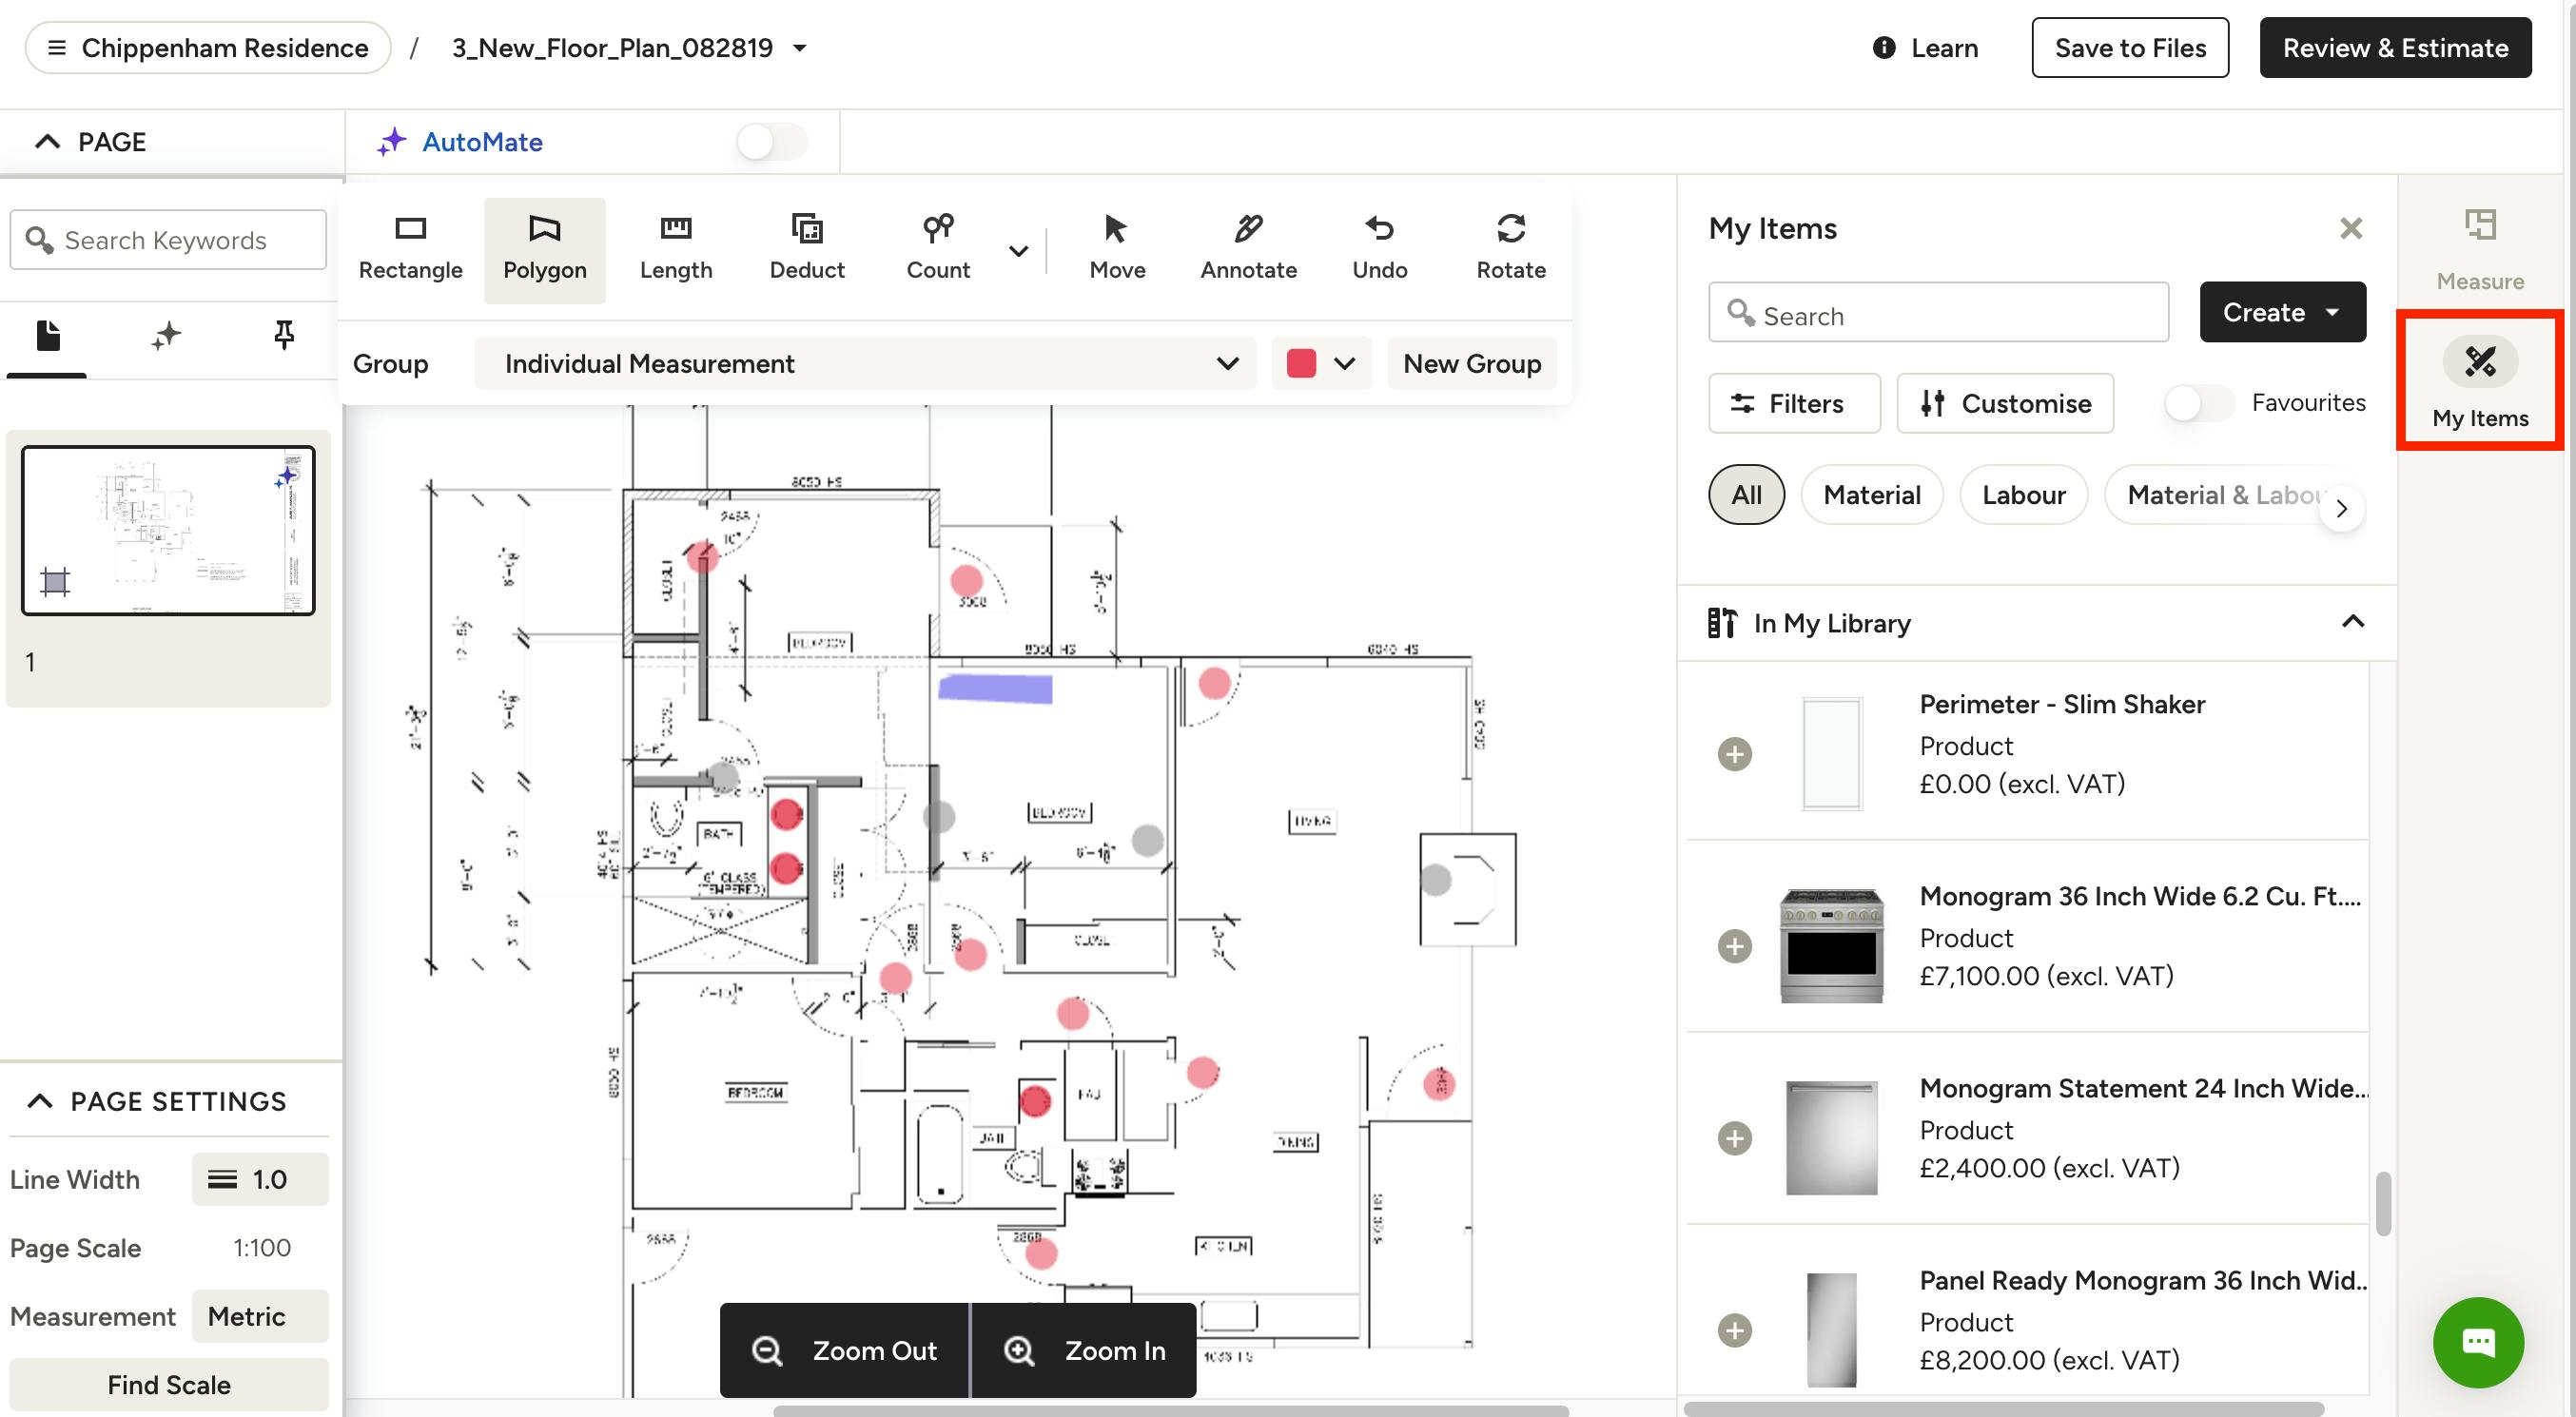Filter items by All
The height and width of the screenshot is (1417, 2576).
coord(1746,495)
